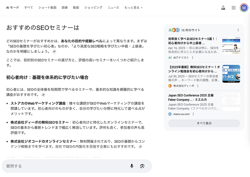
Task: Open the Search Labs flask icon
Action: pos(223,8)
